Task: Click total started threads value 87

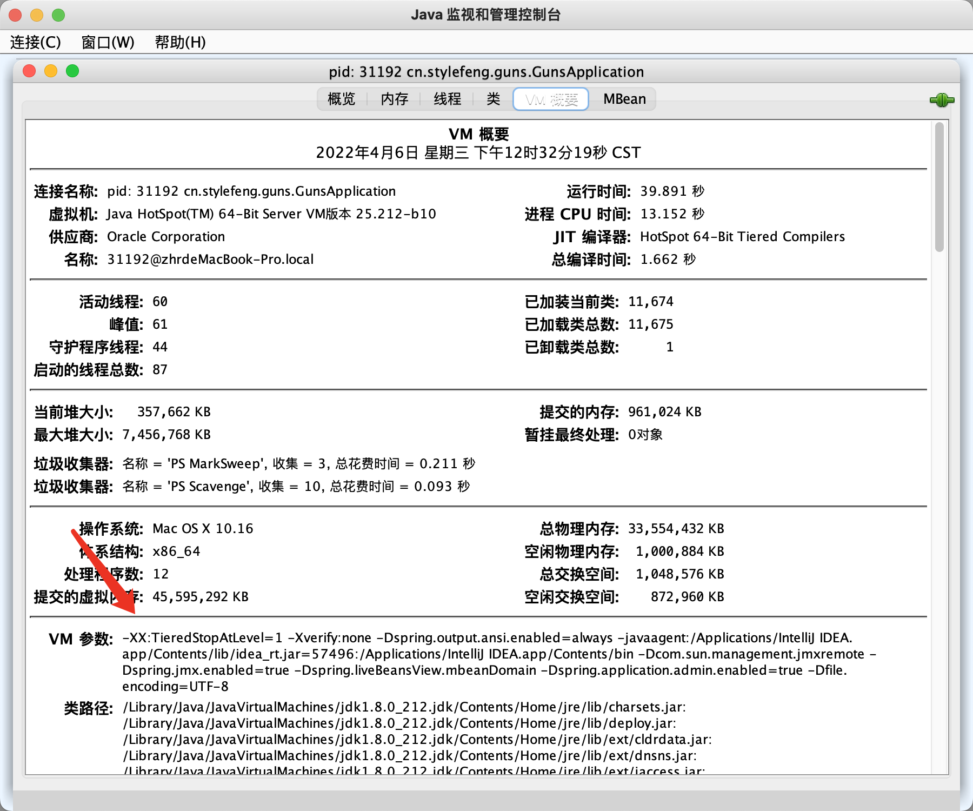Action: (160, 370)
